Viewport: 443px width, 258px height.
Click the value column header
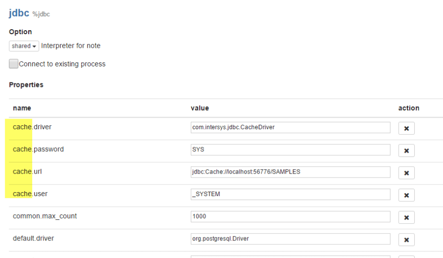coord(200,108)
